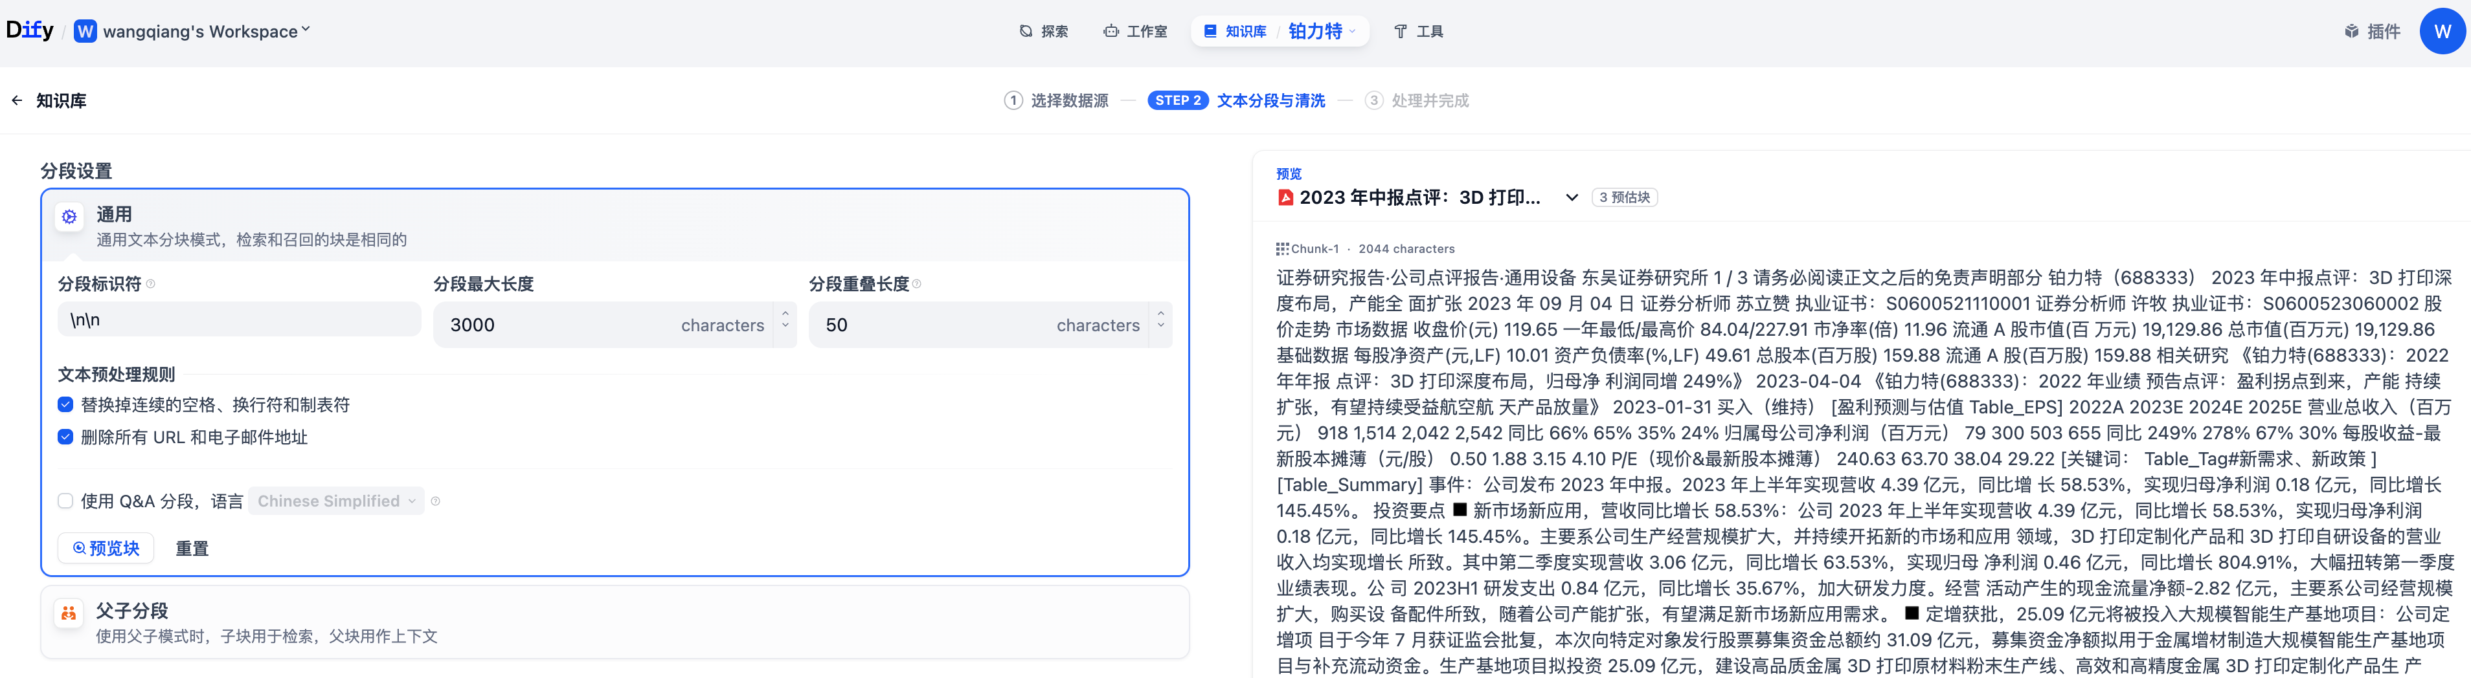Click the 文本预处理规则 label
This screenshot has width=2471, height=678.
[x=116, y=374]
